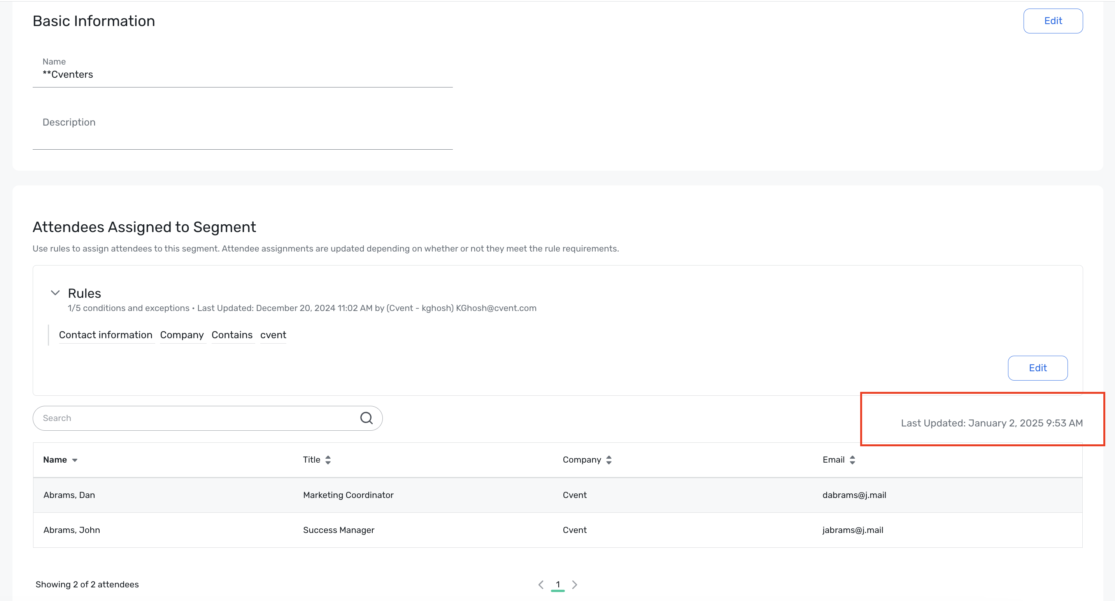Screen dimensions: 1115x601
Task: Select the Abrams, John row name
Action: point(72,530)
